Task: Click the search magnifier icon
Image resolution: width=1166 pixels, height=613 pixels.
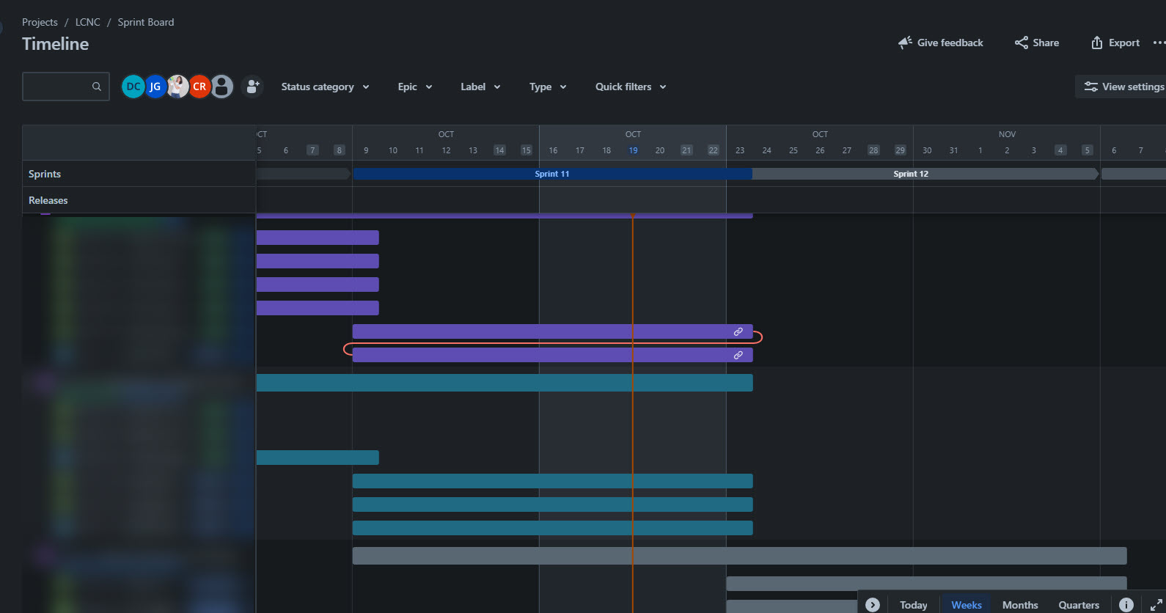Action: [97, 87]
